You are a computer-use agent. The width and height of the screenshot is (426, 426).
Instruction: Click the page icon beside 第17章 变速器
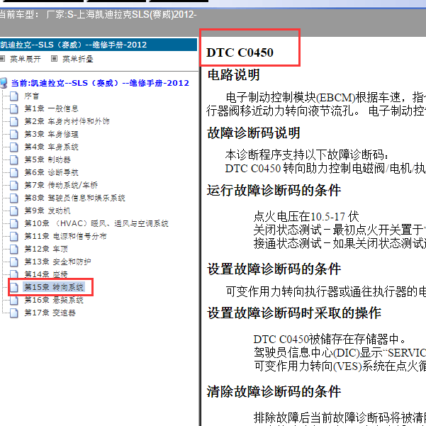pos(14,313)
